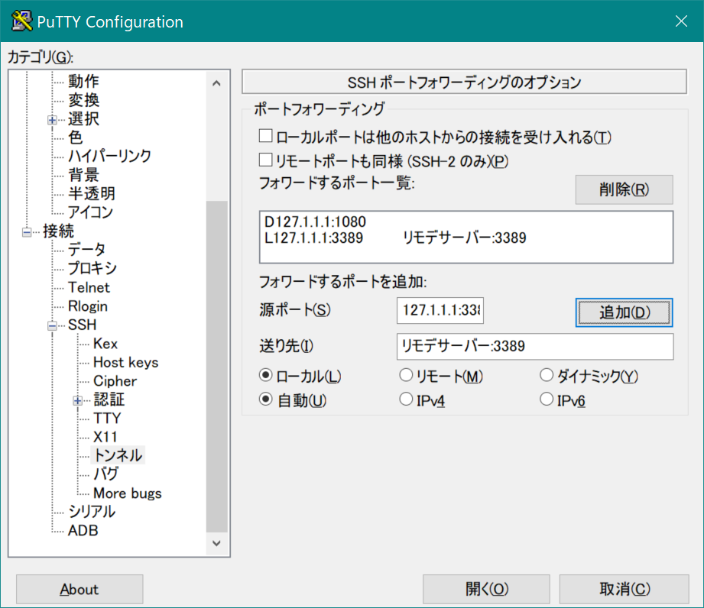This screenshot has width=704, height=608.
Task: Click the category tree scroll down arrow
Action: 216,543
